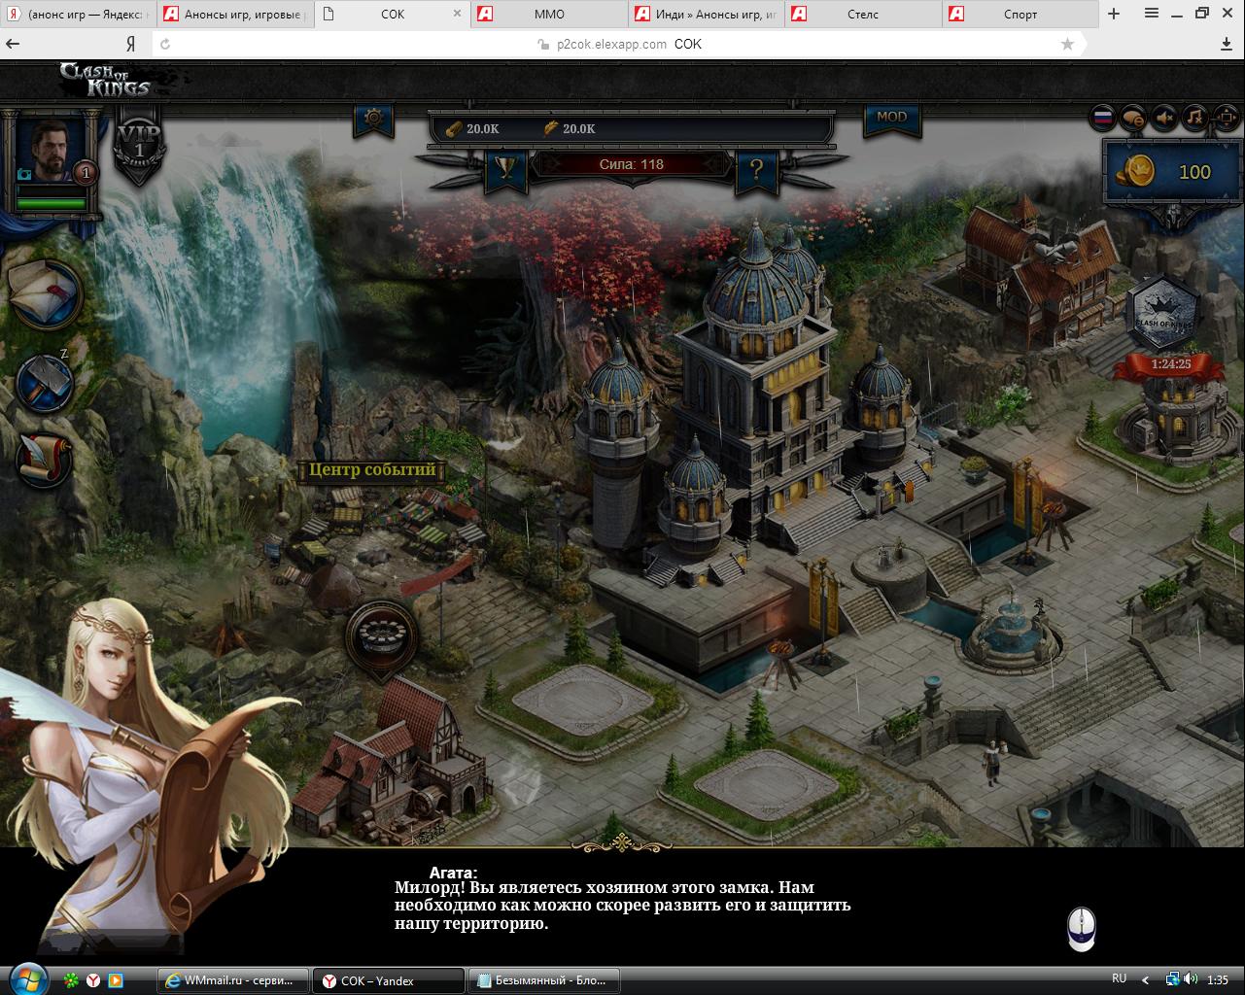Click the Центр событий label
Image resolution: width=1245 pixels, height=995 pixels.
[372, 471]
